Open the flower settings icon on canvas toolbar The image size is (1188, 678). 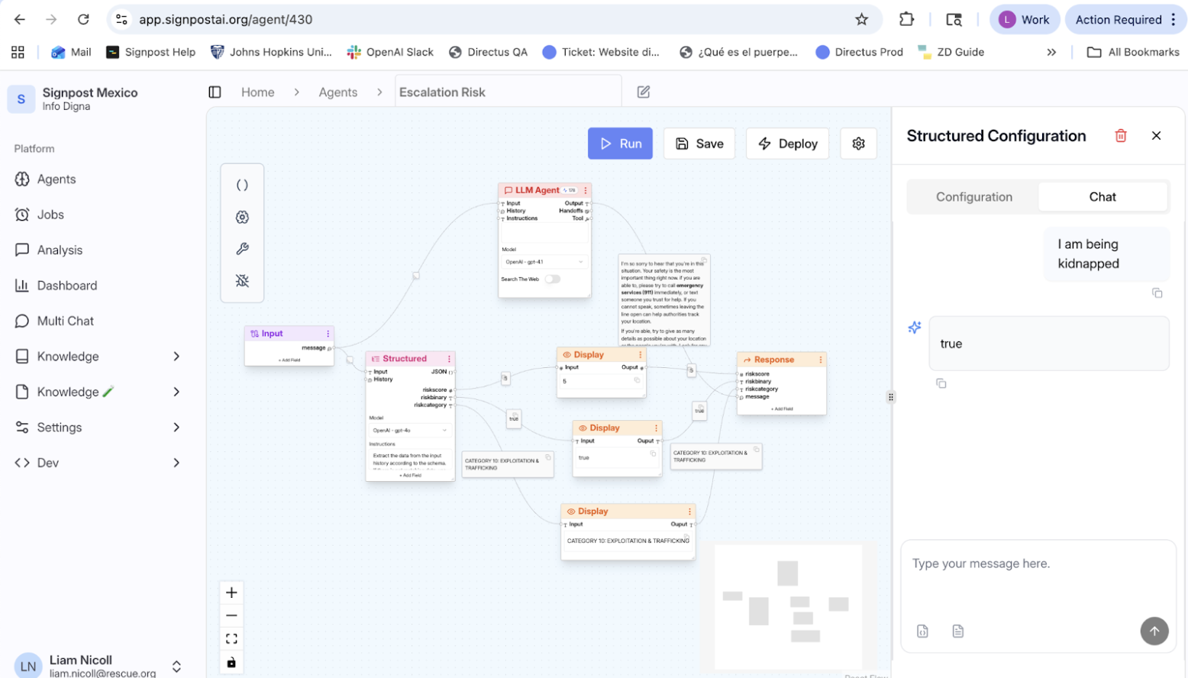pos(242,217)
